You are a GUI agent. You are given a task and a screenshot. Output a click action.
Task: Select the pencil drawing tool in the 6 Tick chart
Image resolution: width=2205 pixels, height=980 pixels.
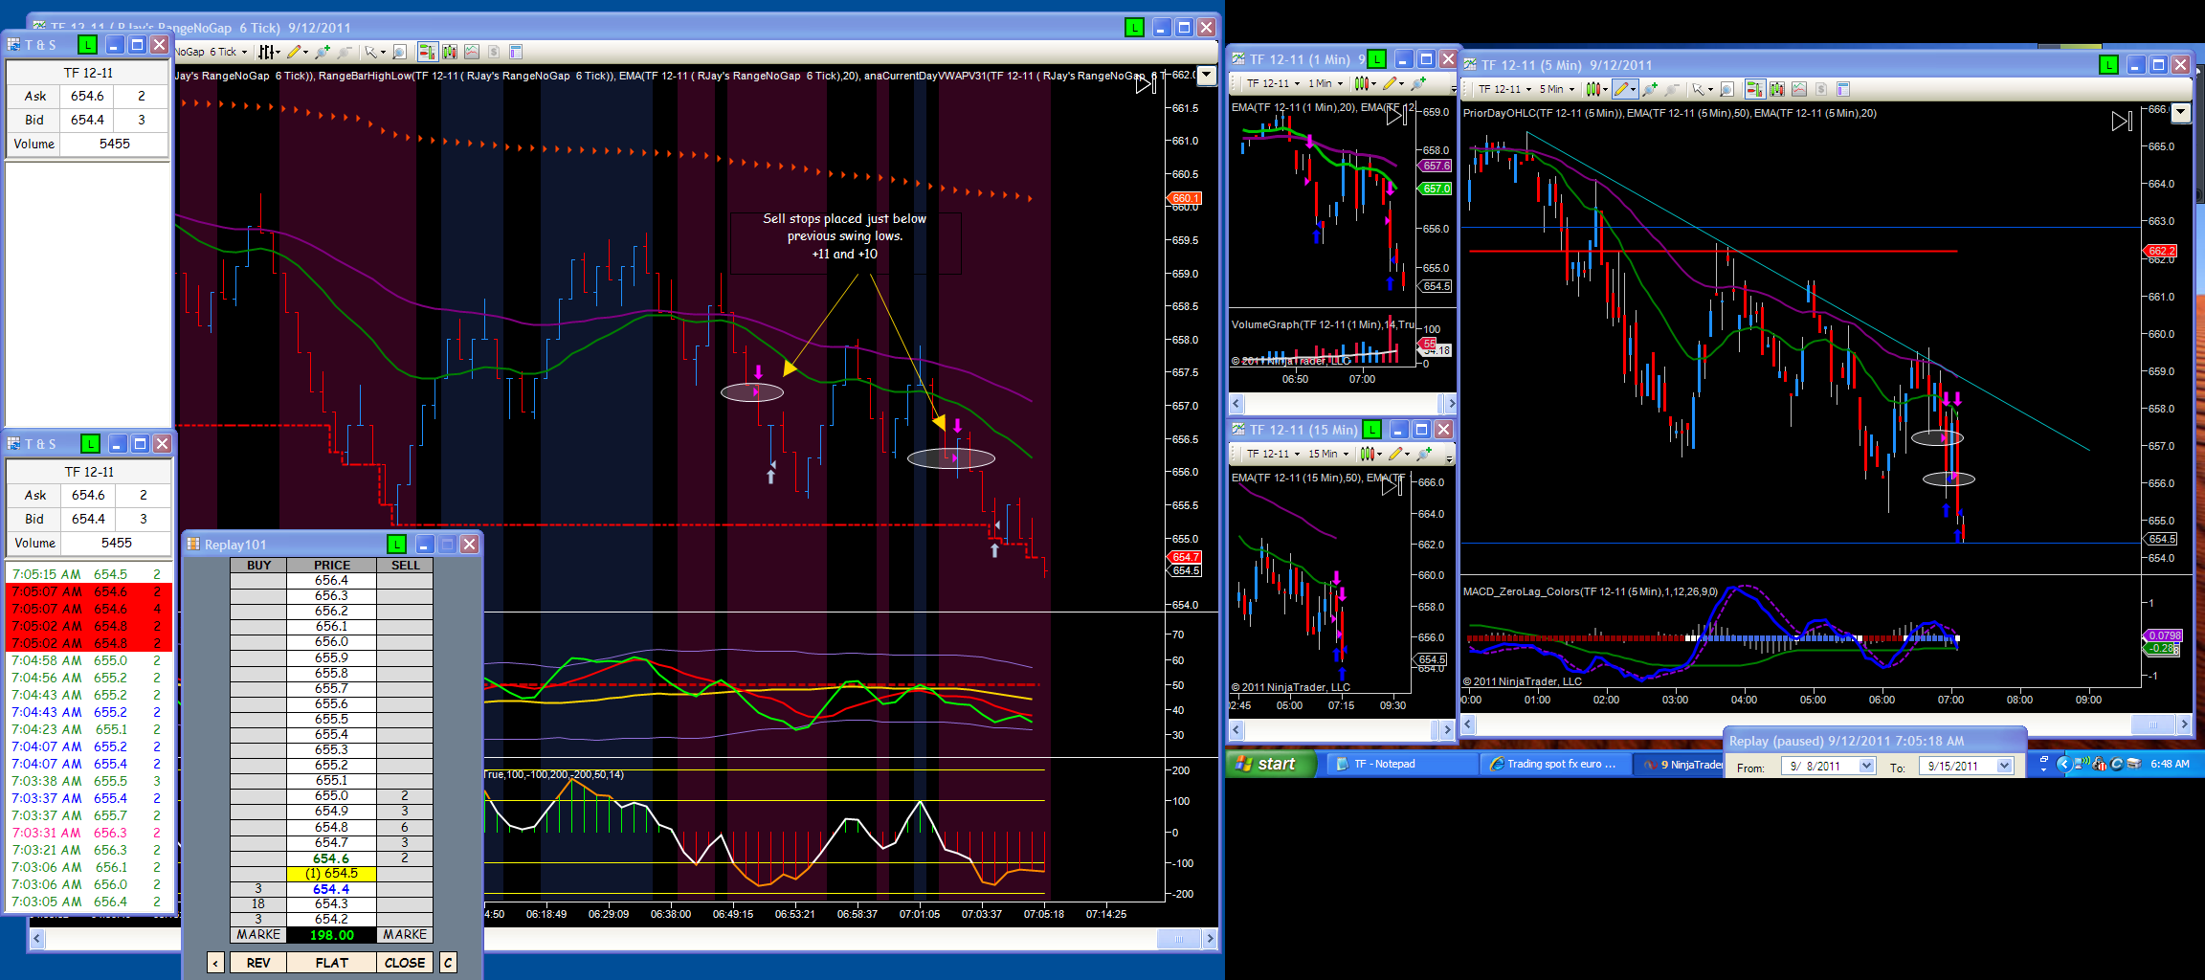click(x=296, y=52)
